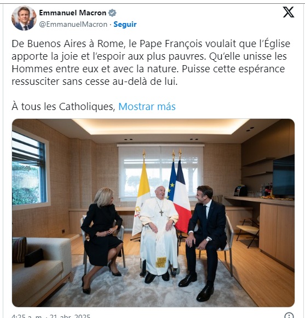Click the Emmanuel Macron display name
The height and width of the screenshot is (318, 305).
click(73, 13)
